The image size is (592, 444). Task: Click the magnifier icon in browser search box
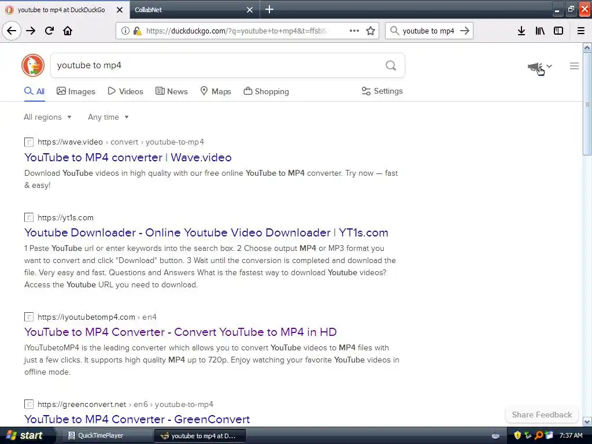394,31
